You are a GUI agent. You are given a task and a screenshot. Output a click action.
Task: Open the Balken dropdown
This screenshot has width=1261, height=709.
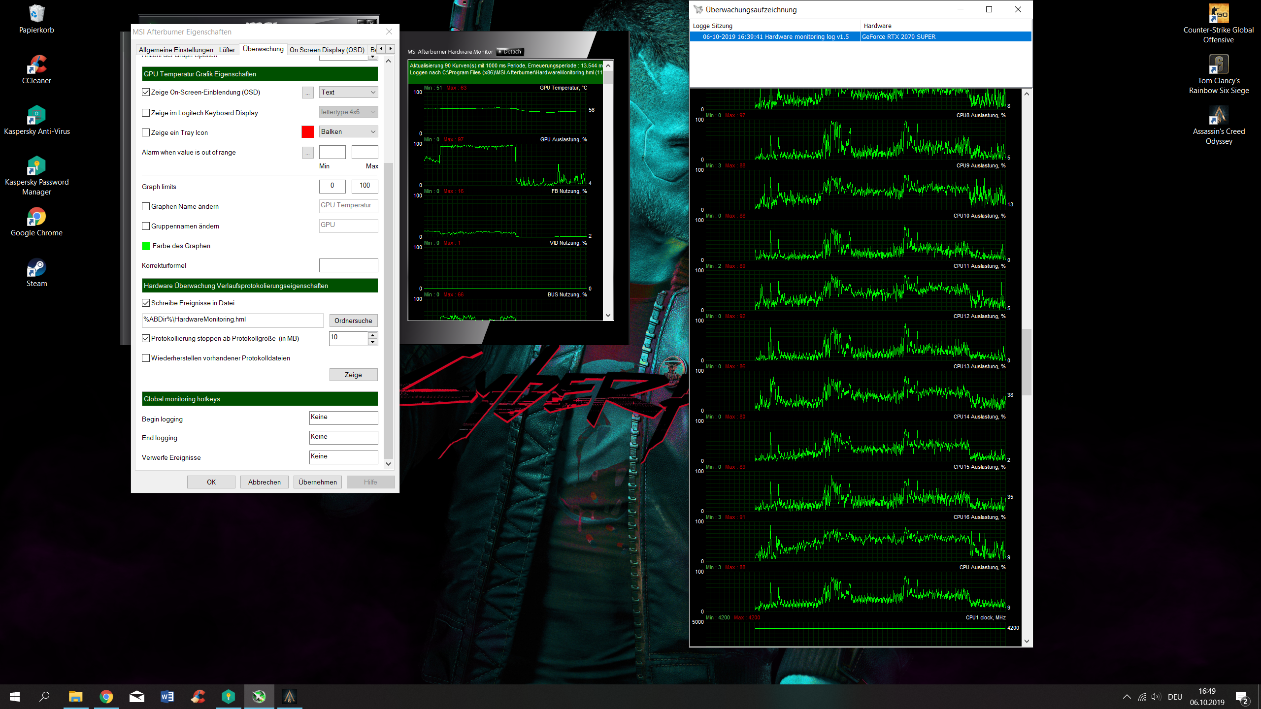(348, 131)
